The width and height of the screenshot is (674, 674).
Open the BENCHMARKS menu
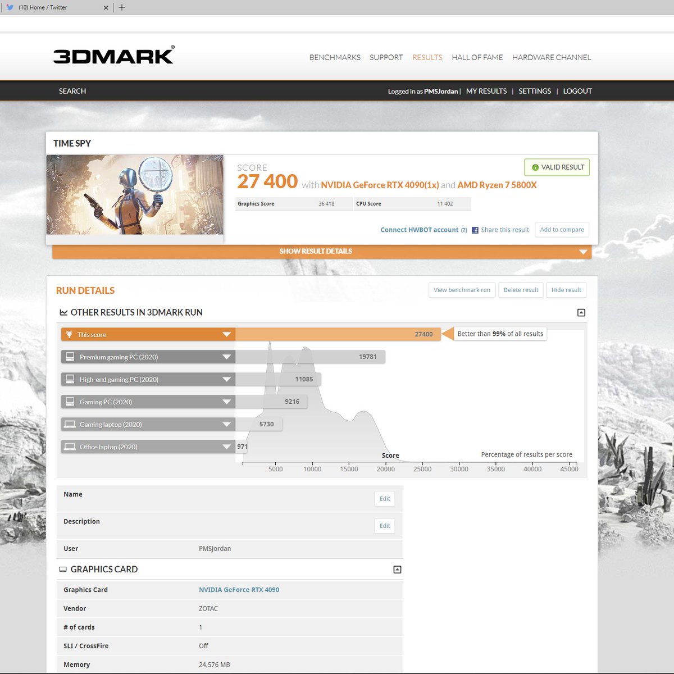pyautogui.click(x=335, y=57)
